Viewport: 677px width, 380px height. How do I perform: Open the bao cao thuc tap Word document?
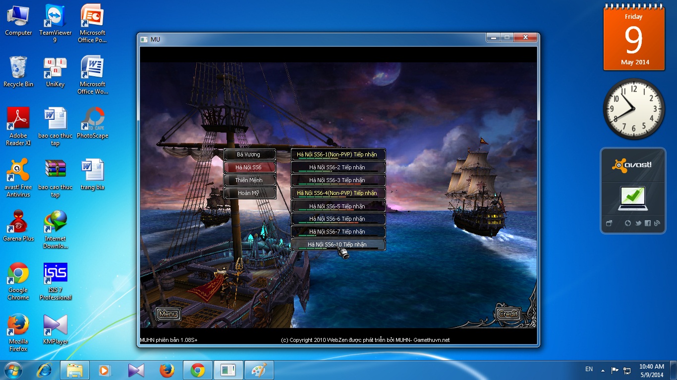(55, 127)
